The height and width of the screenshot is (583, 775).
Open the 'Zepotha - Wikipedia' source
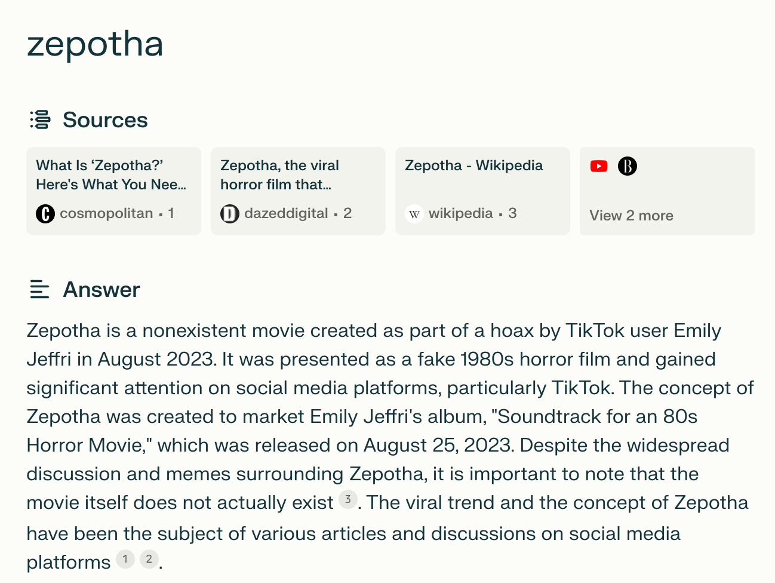(x=474, y=165)
